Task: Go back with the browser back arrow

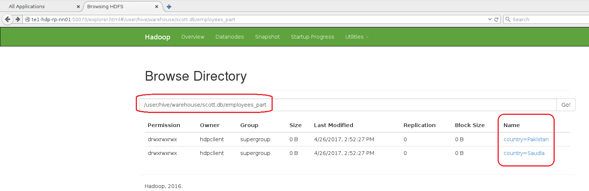Action: pyautogui.click(x=7, y=19)
